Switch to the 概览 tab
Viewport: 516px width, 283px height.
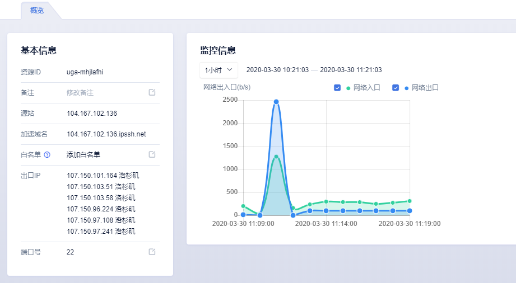[x=37, y=11]
